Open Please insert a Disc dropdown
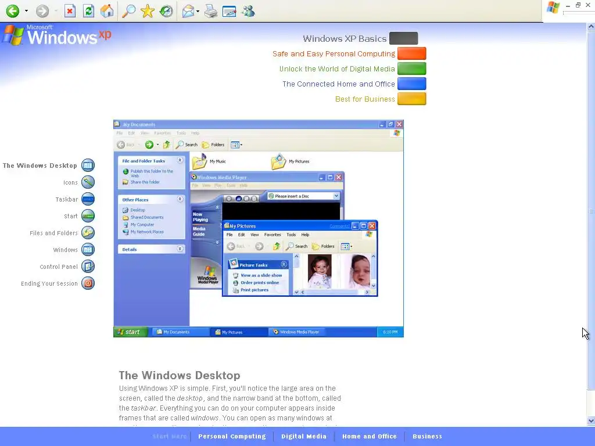The height and width of the screenshot is (446, 595). click(x=336, y=196)
